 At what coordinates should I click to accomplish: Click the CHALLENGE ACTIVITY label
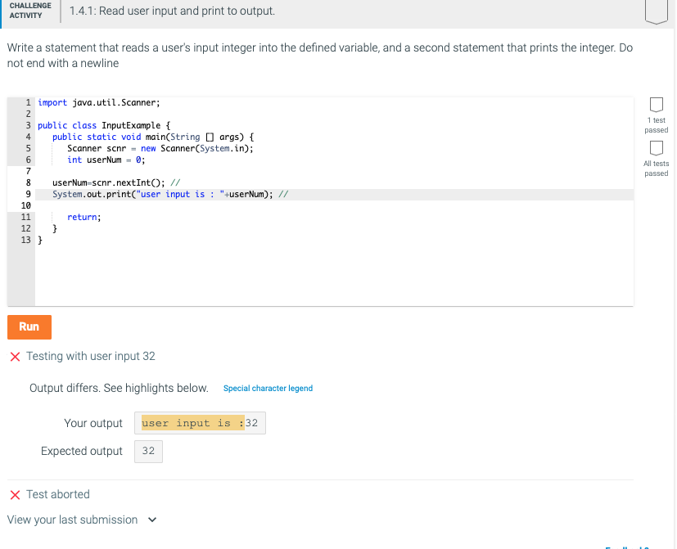coord(29,11)
